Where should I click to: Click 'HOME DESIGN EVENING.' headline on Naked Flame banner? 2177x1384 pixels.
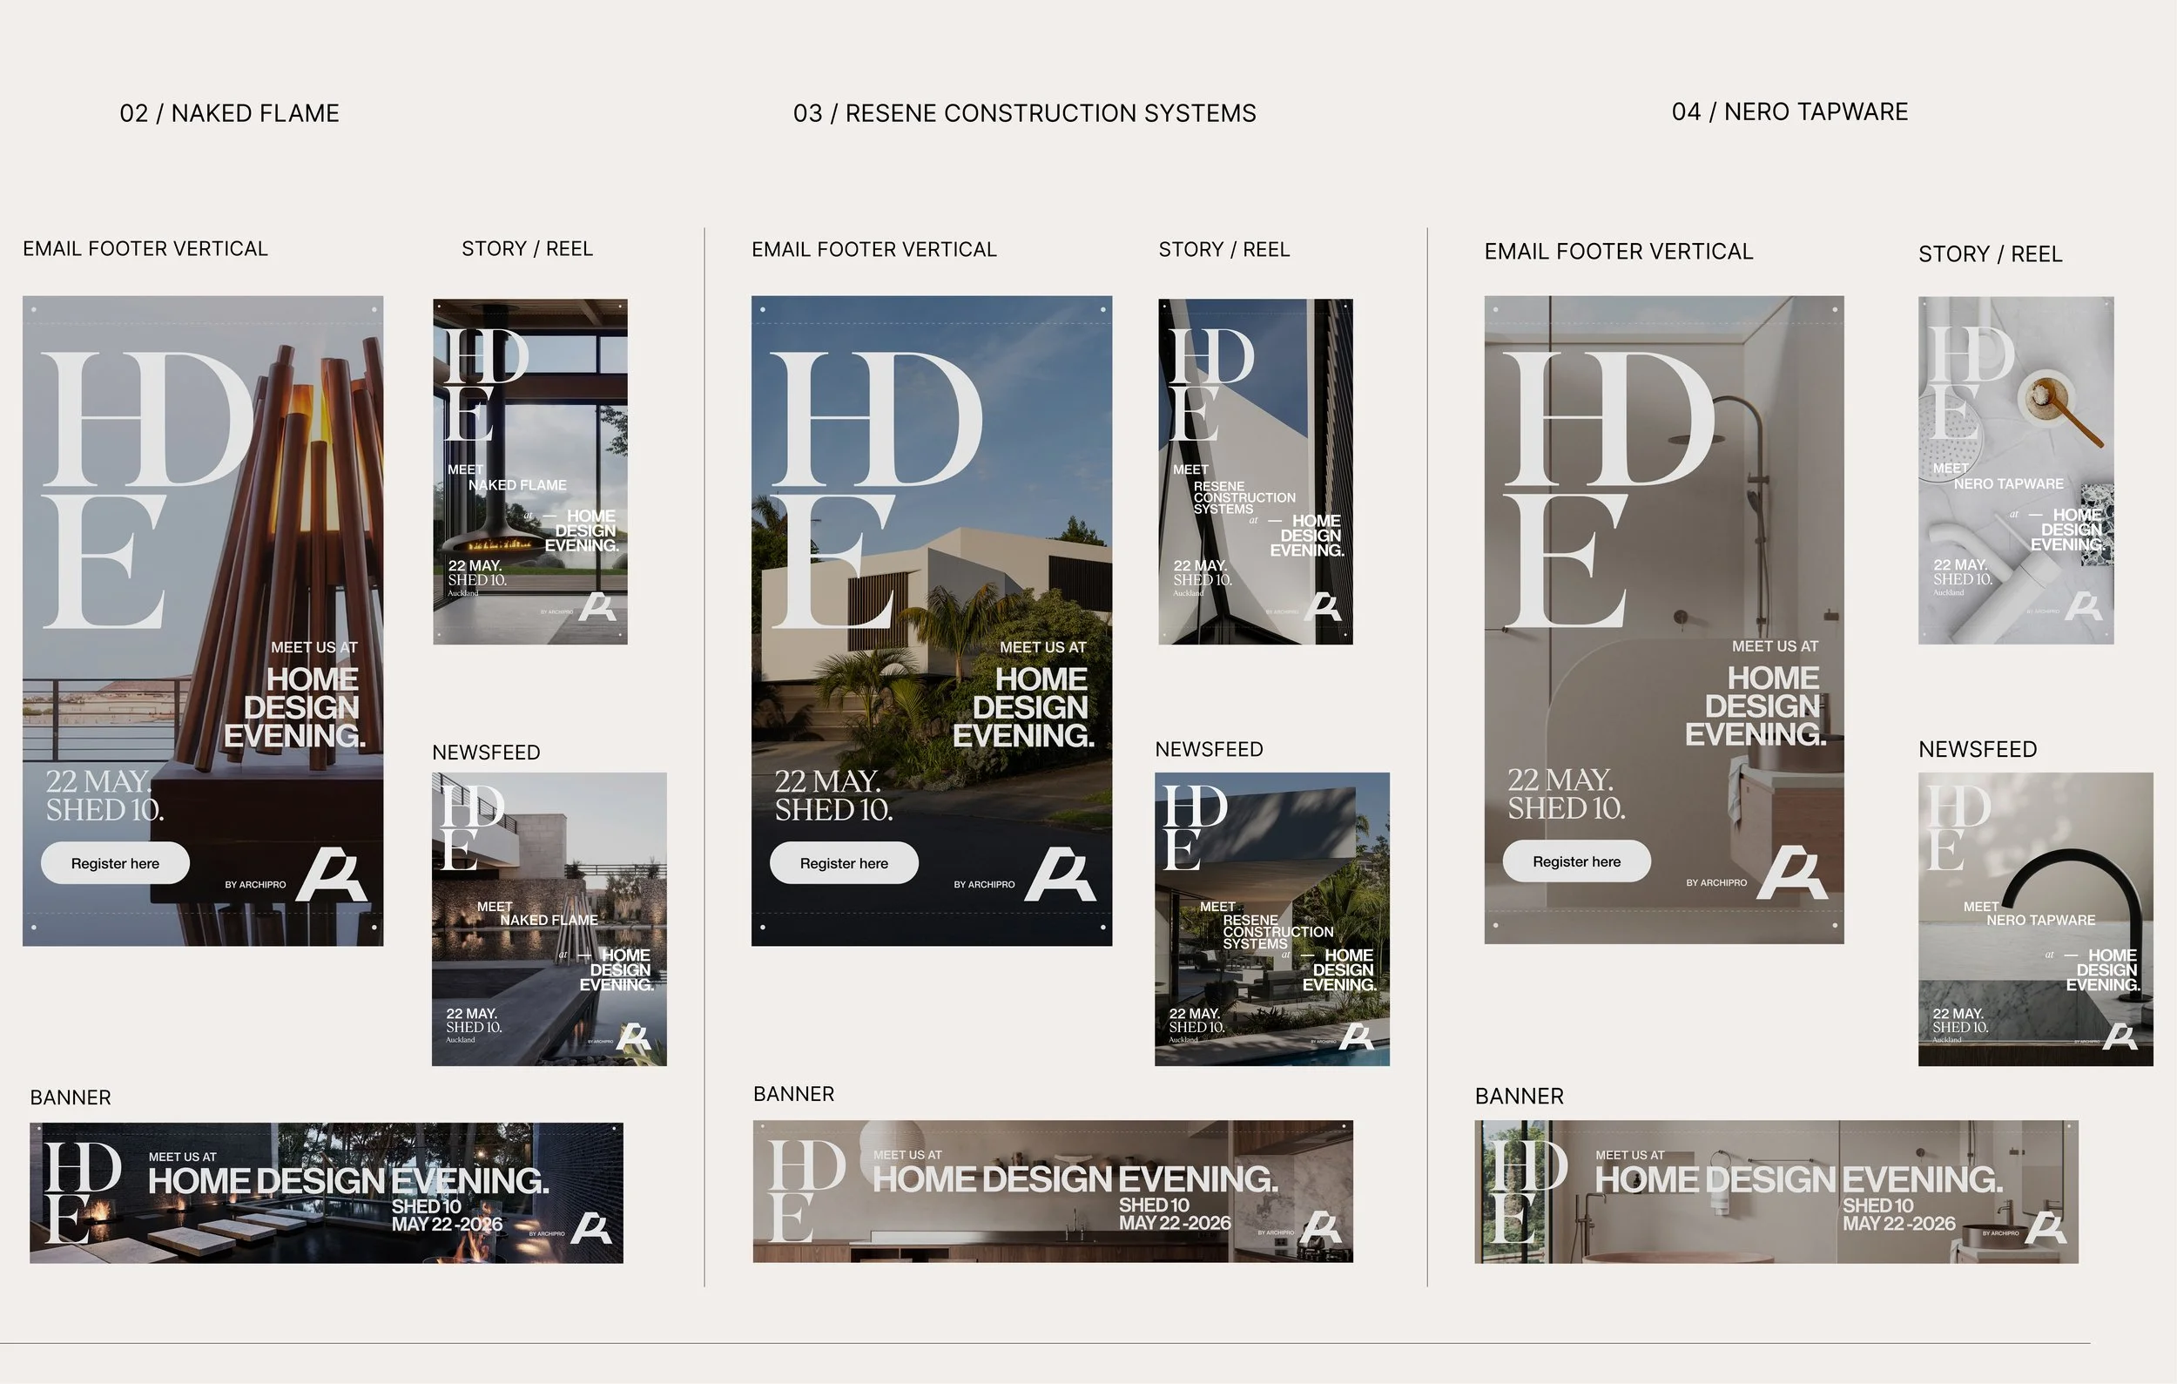coord(348,1180)
